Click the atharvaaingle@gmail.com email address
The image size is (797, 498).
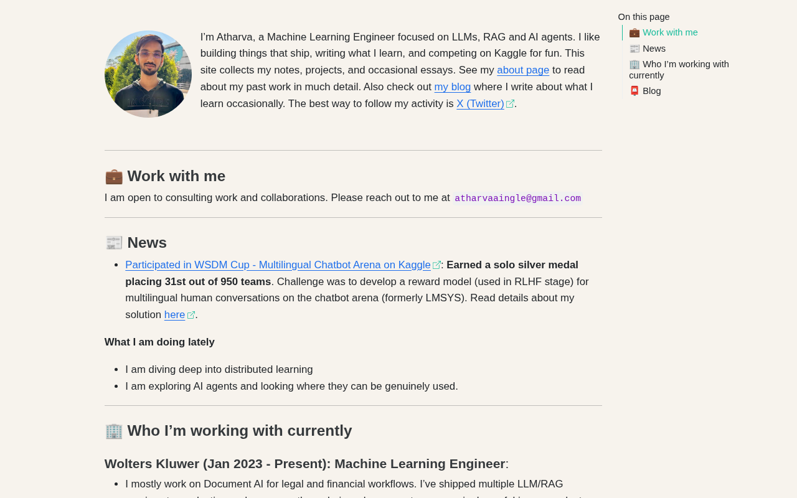[x=517, y=199]
